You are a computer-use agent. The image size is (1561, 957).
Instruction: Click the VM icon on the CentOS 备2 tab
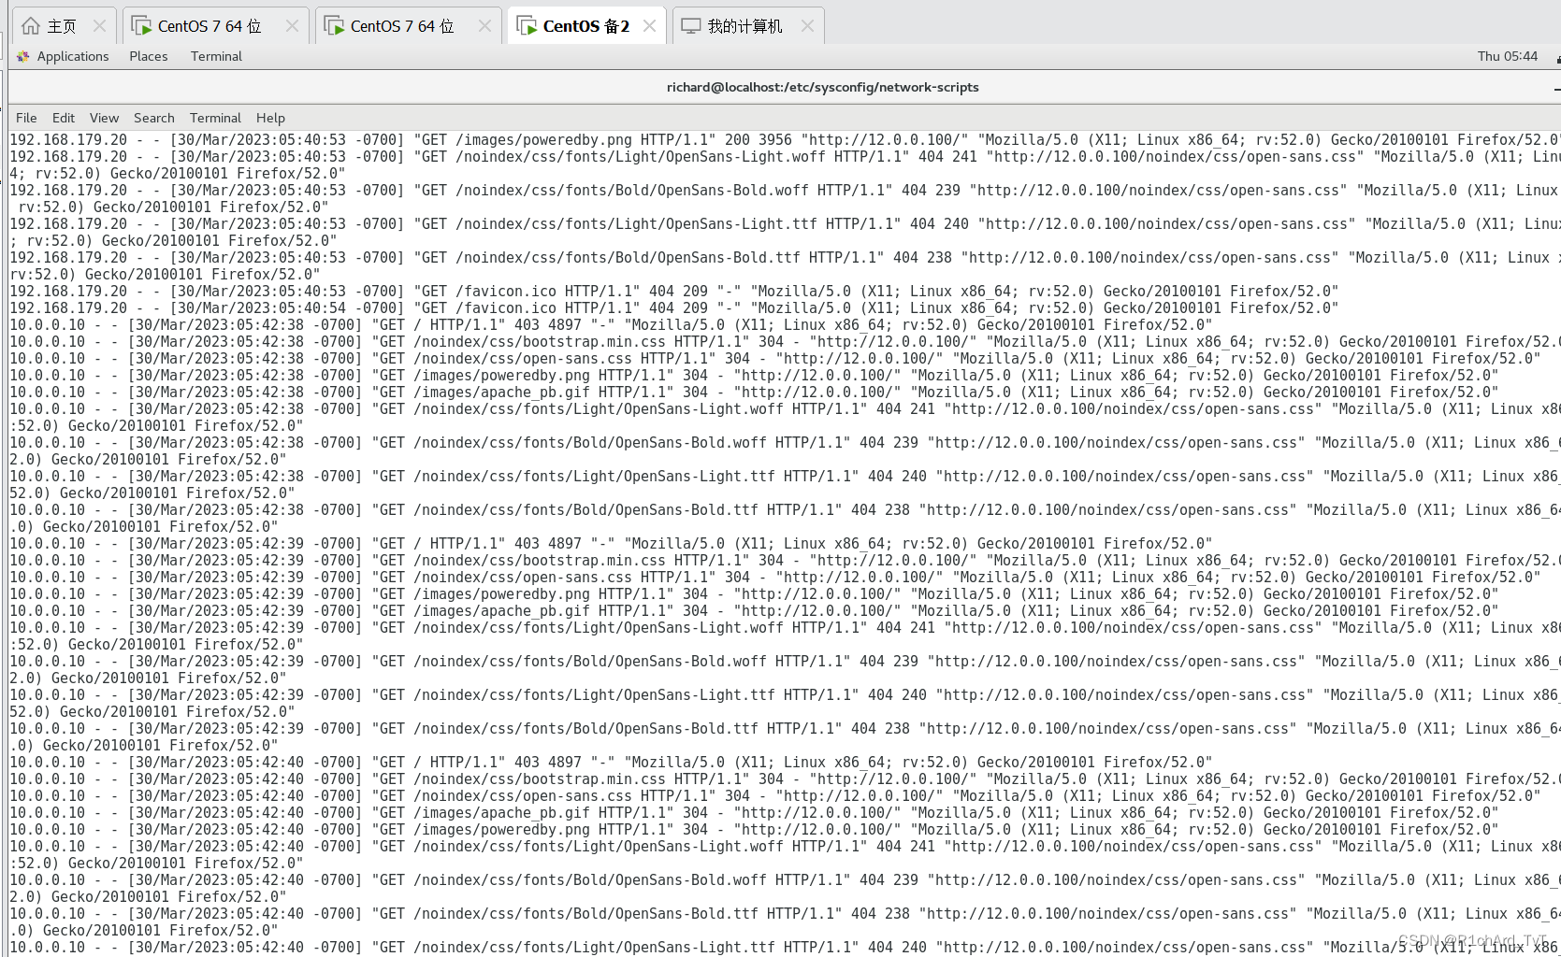coord(526,25)
